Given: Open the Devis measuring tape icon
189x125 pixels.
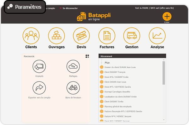Looking at the screenshot, I should 82,36.
